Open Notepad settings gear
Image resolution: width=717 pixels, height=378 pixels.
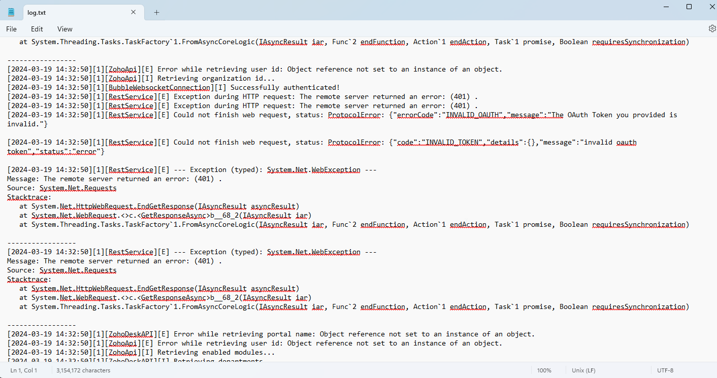coord(711,29)
